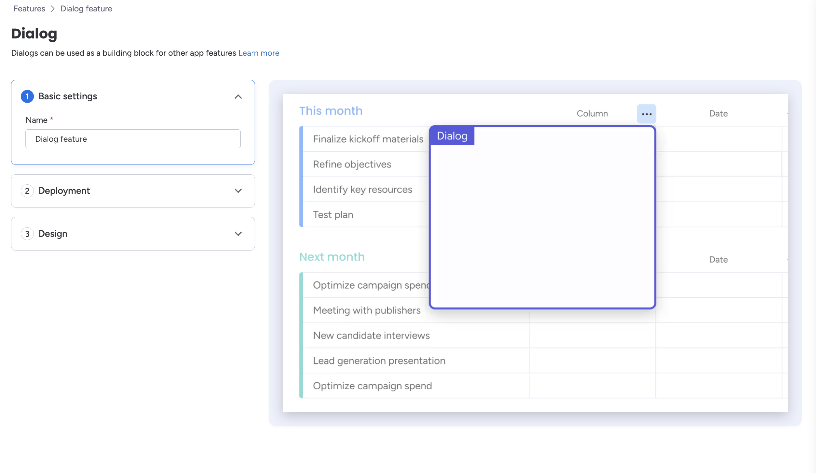The width and height of the screenshot is (816, 473).
Task: Select the Deployment header title
Action: 64,191
